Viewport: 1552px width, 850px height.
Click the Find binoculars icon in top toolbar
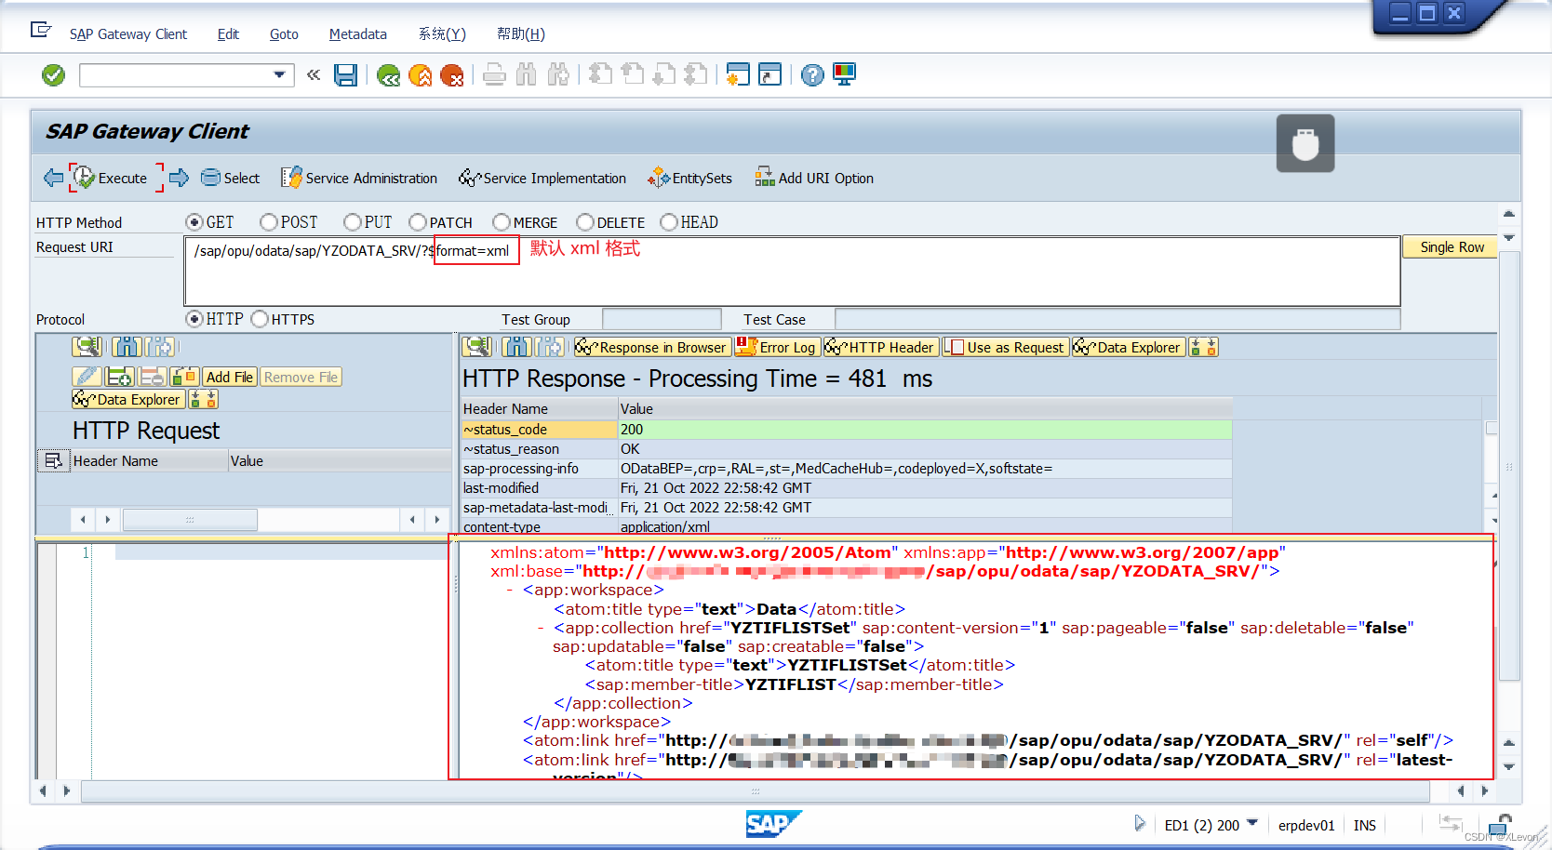tap(527, 75)
